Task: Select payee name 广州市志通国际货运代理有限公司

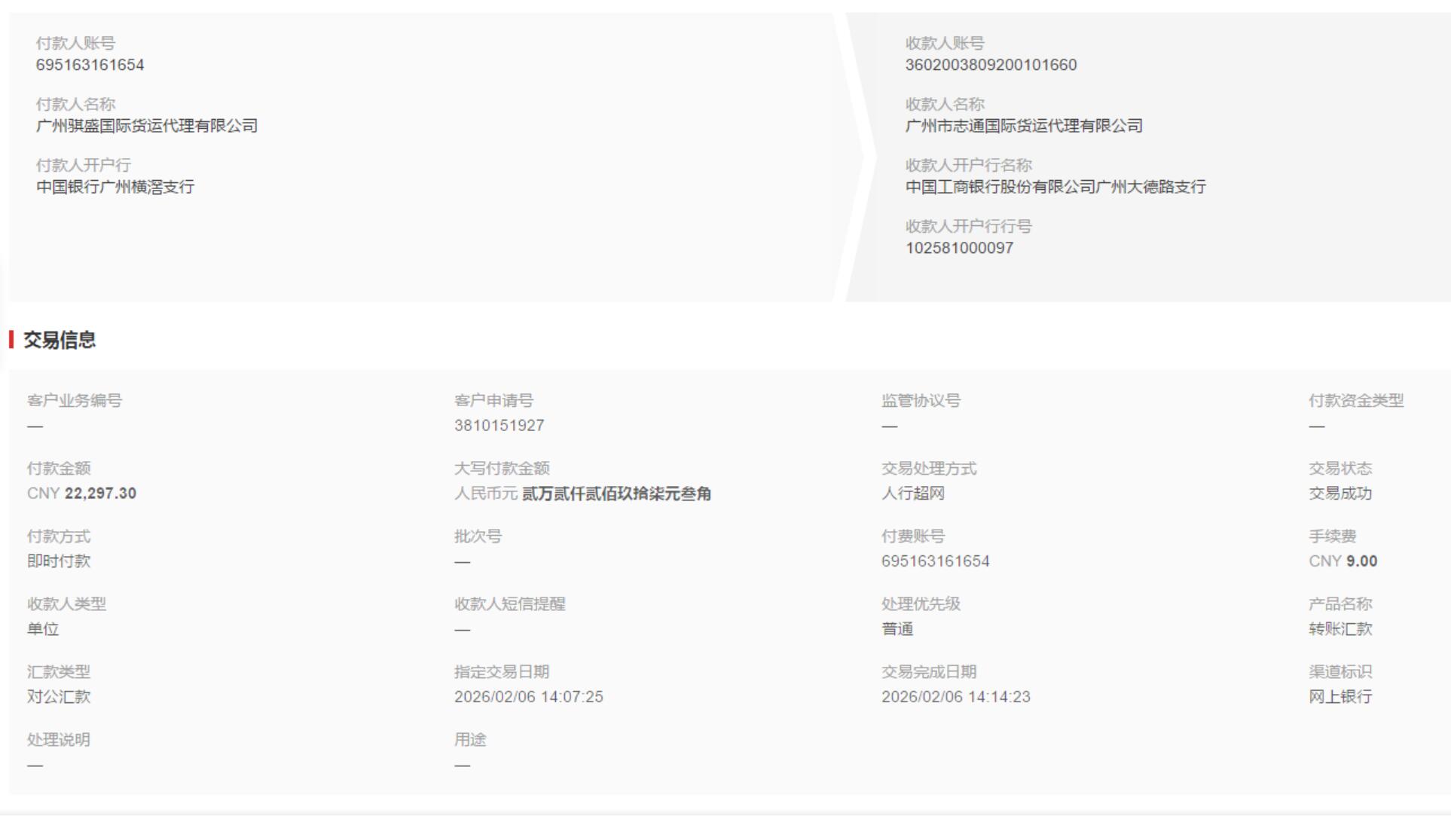Action: (1024, 126)
